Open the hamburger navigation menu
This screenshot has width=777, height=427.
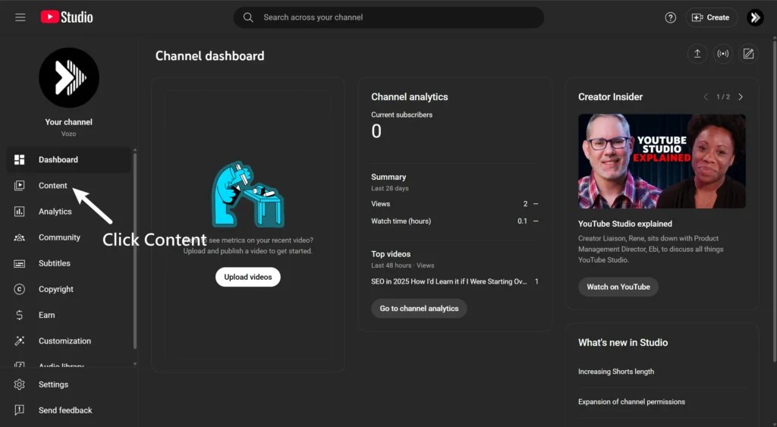pyautogui.click(x=20, y=17)
